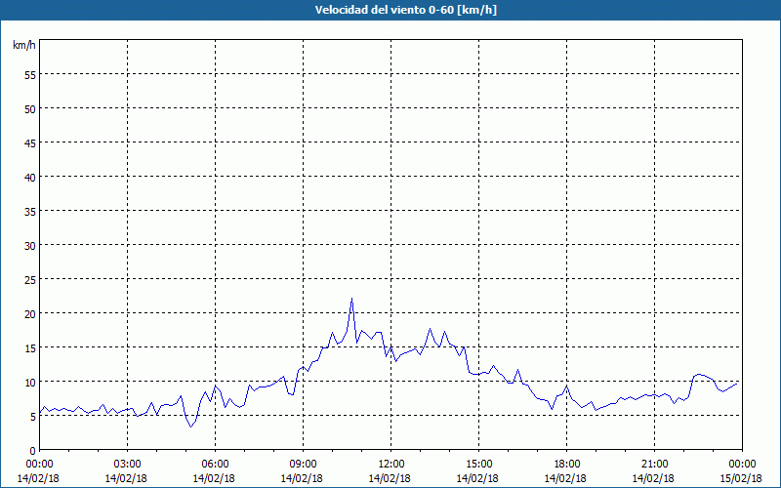781x488 pixels.
Task: Click the 15/02/18 date label
Action: (742, 478)
